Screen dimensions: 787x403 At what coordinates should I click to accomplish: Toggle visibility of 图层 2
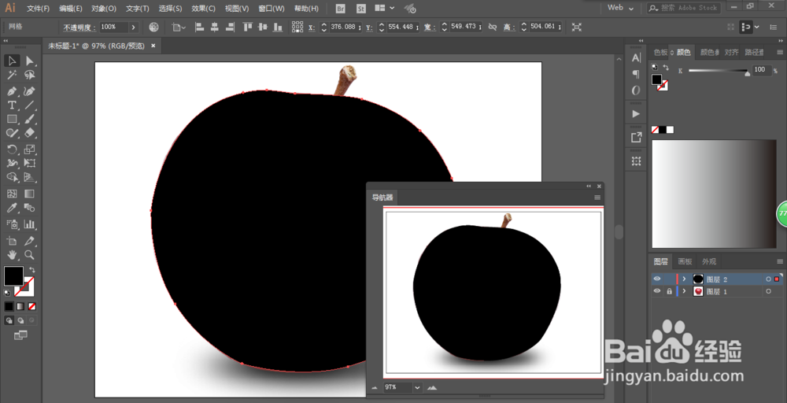(x=657, y=279)
